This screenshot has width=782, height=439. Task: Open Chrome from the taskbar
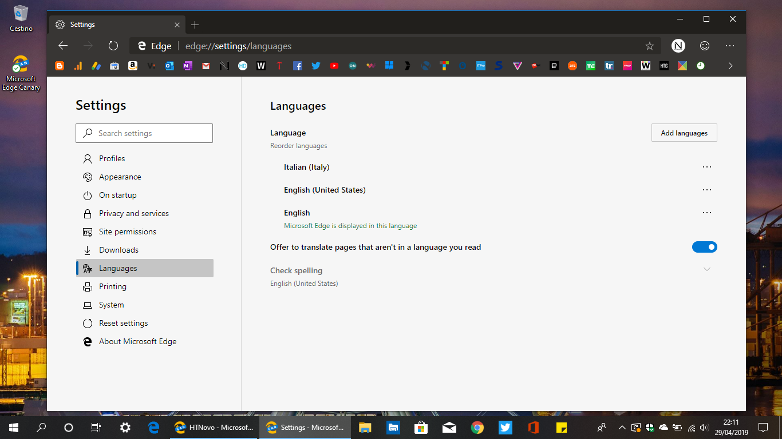pos(477,428)
